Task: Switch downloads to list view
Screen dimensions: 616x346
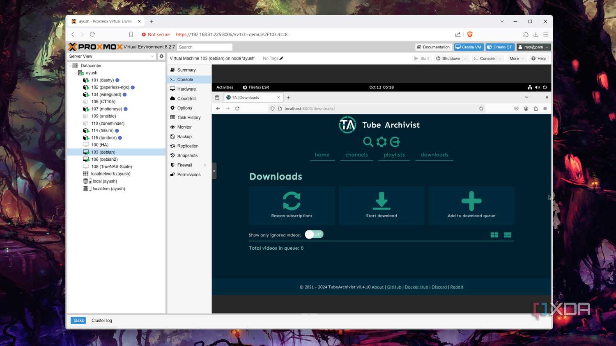Action: [508, 235]
